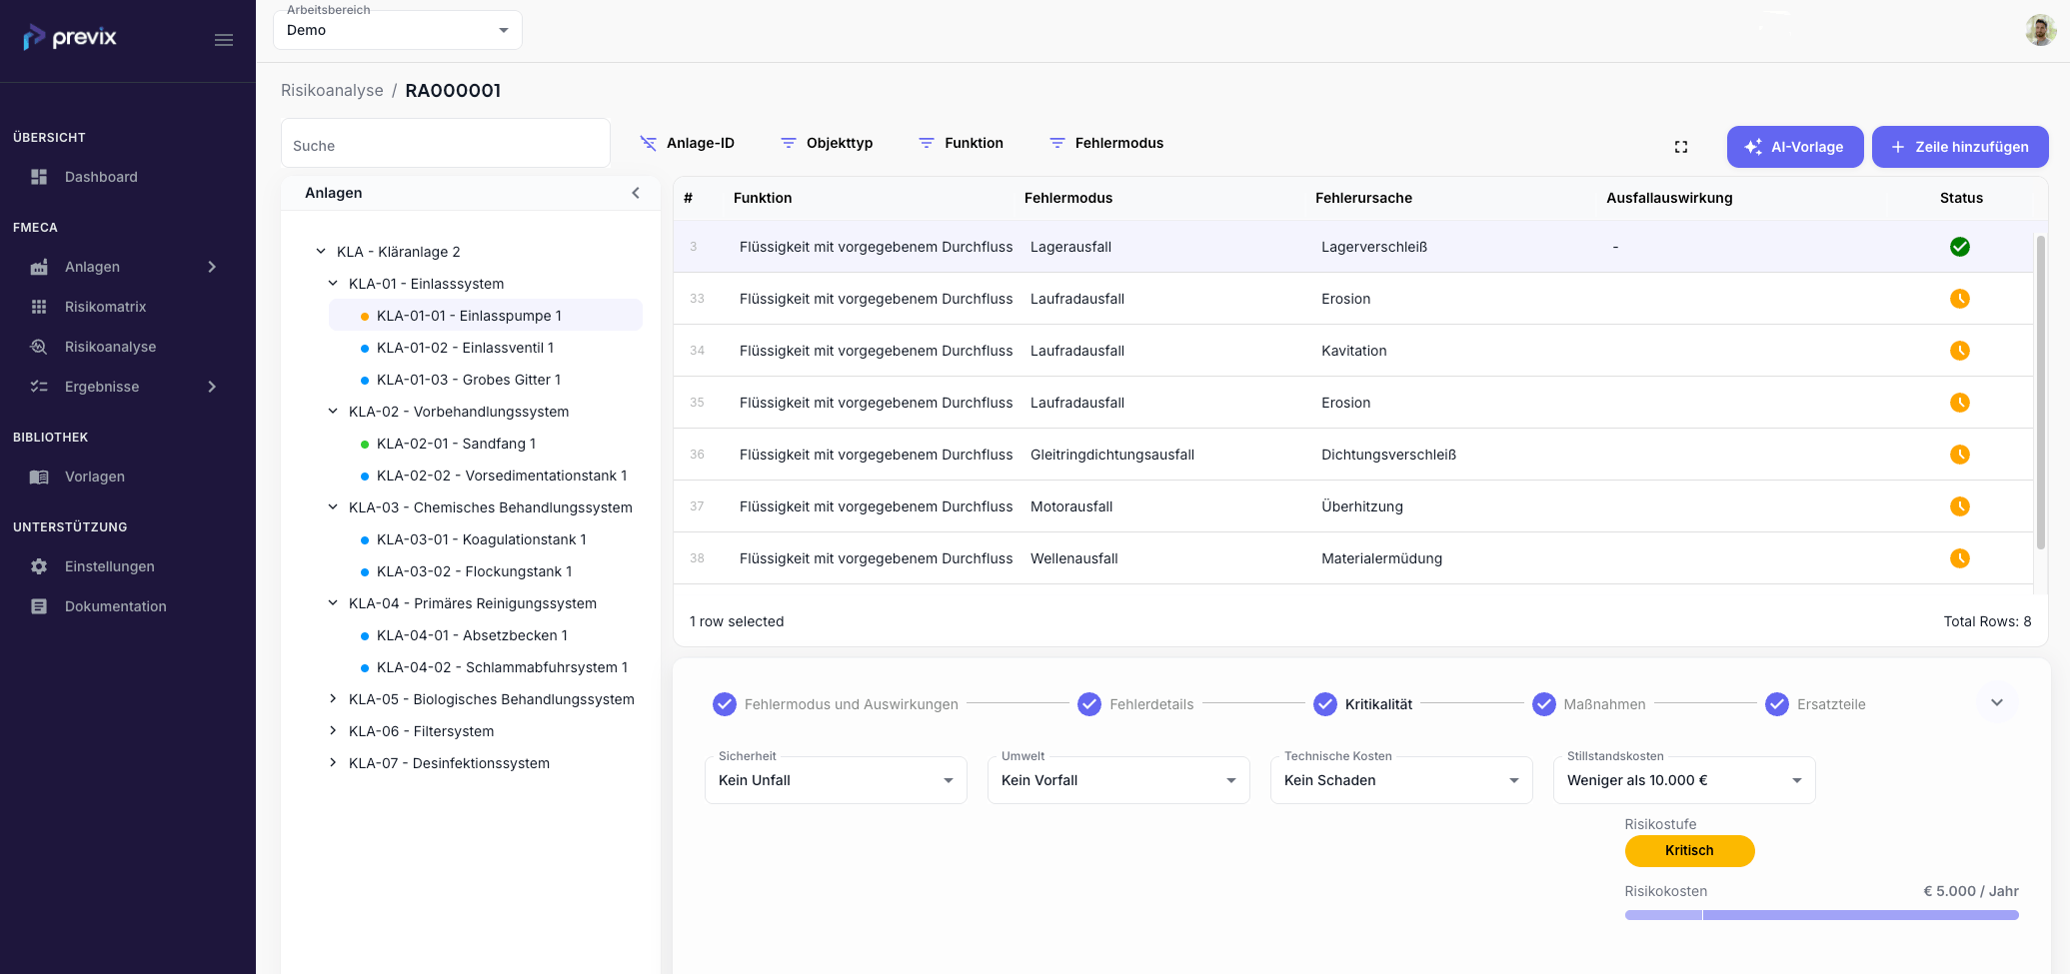Click the Risikokosten progress bar
2070x974 pixels.
tap(1821, 915)
